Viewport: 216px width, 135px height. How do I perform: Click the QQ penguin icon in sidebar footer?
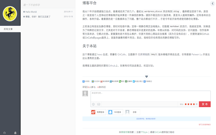[x=15, y=133]
